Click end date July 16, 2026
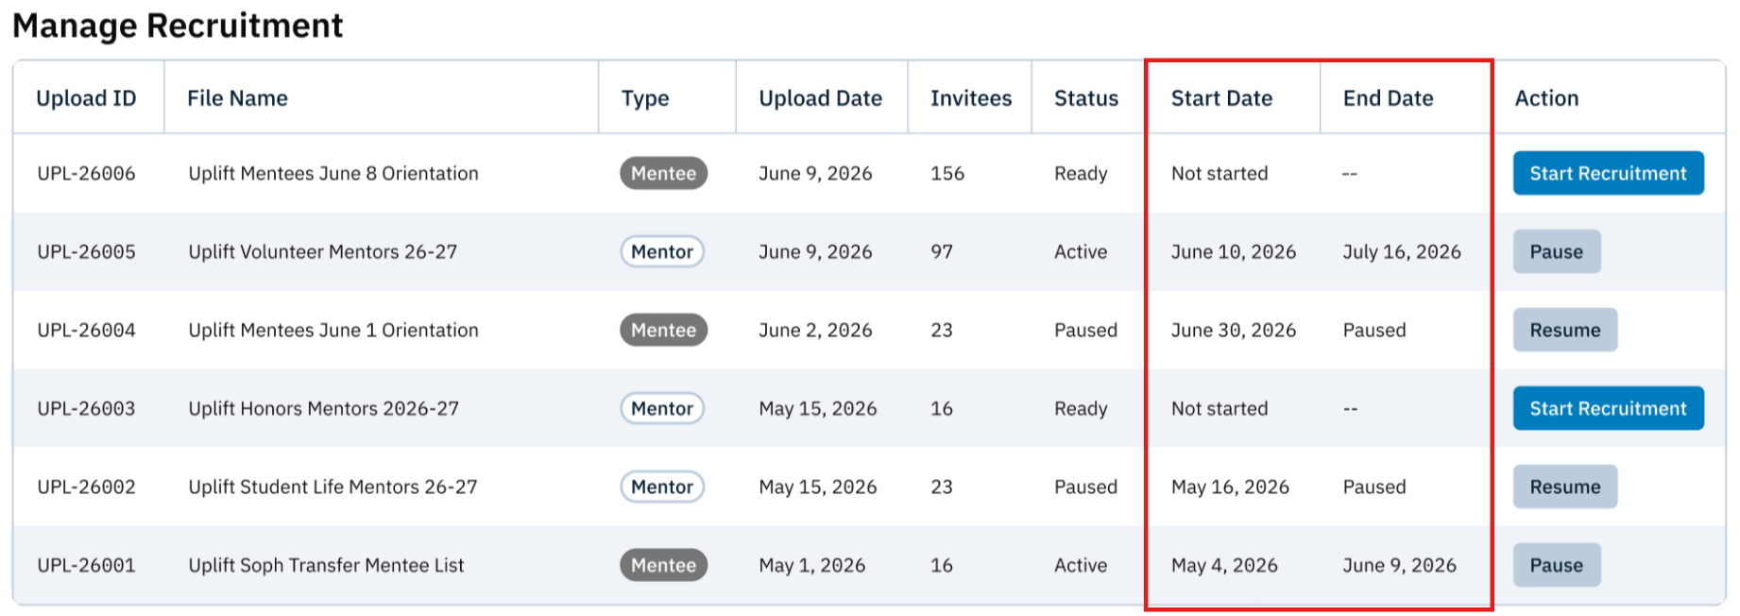The width and height of the screenshot is (1740, 616). click(1402, 251)
